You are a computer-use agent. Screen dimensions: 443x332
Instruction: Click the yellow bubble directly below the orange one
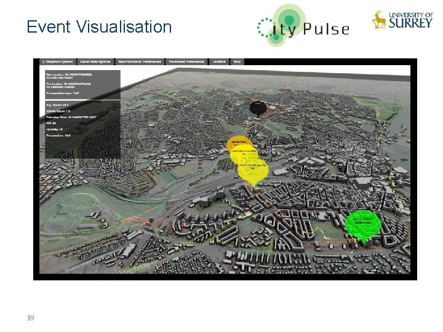(244, 154)
